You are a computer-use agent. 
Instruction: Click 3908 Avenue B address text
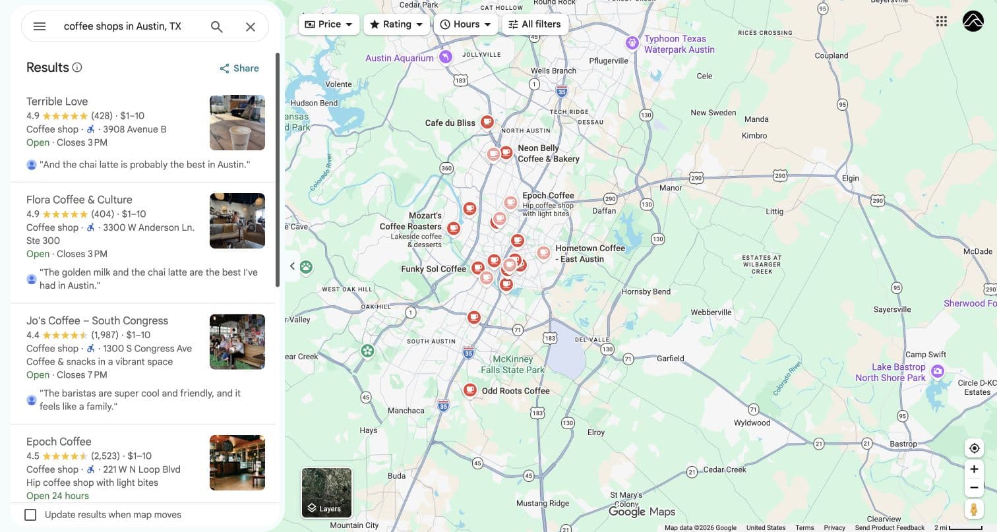135,129
